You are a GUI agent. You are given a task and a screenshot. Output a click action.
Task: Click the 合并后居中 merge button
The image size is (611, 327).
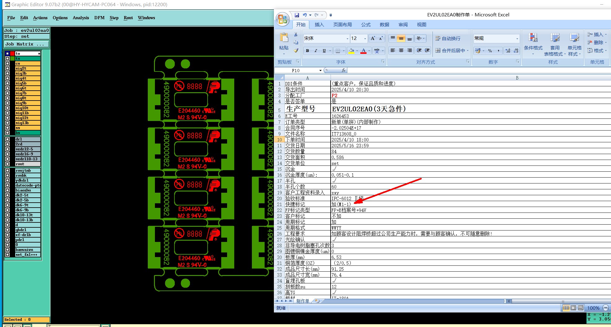(x=450, y=51)
